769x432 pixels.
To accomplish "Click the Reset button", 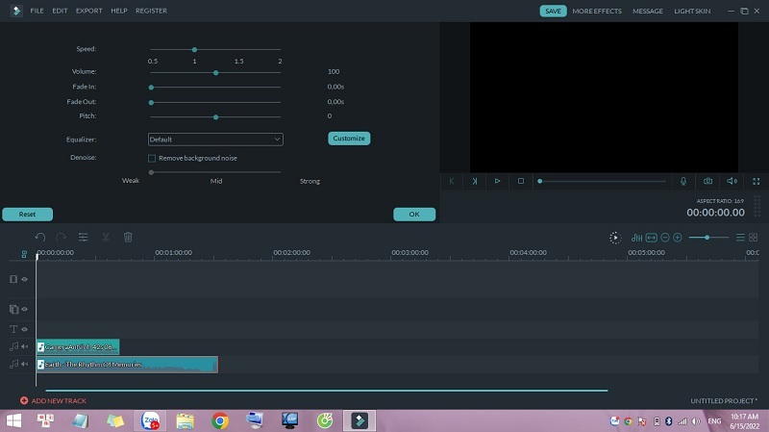I will click(28, 214).
